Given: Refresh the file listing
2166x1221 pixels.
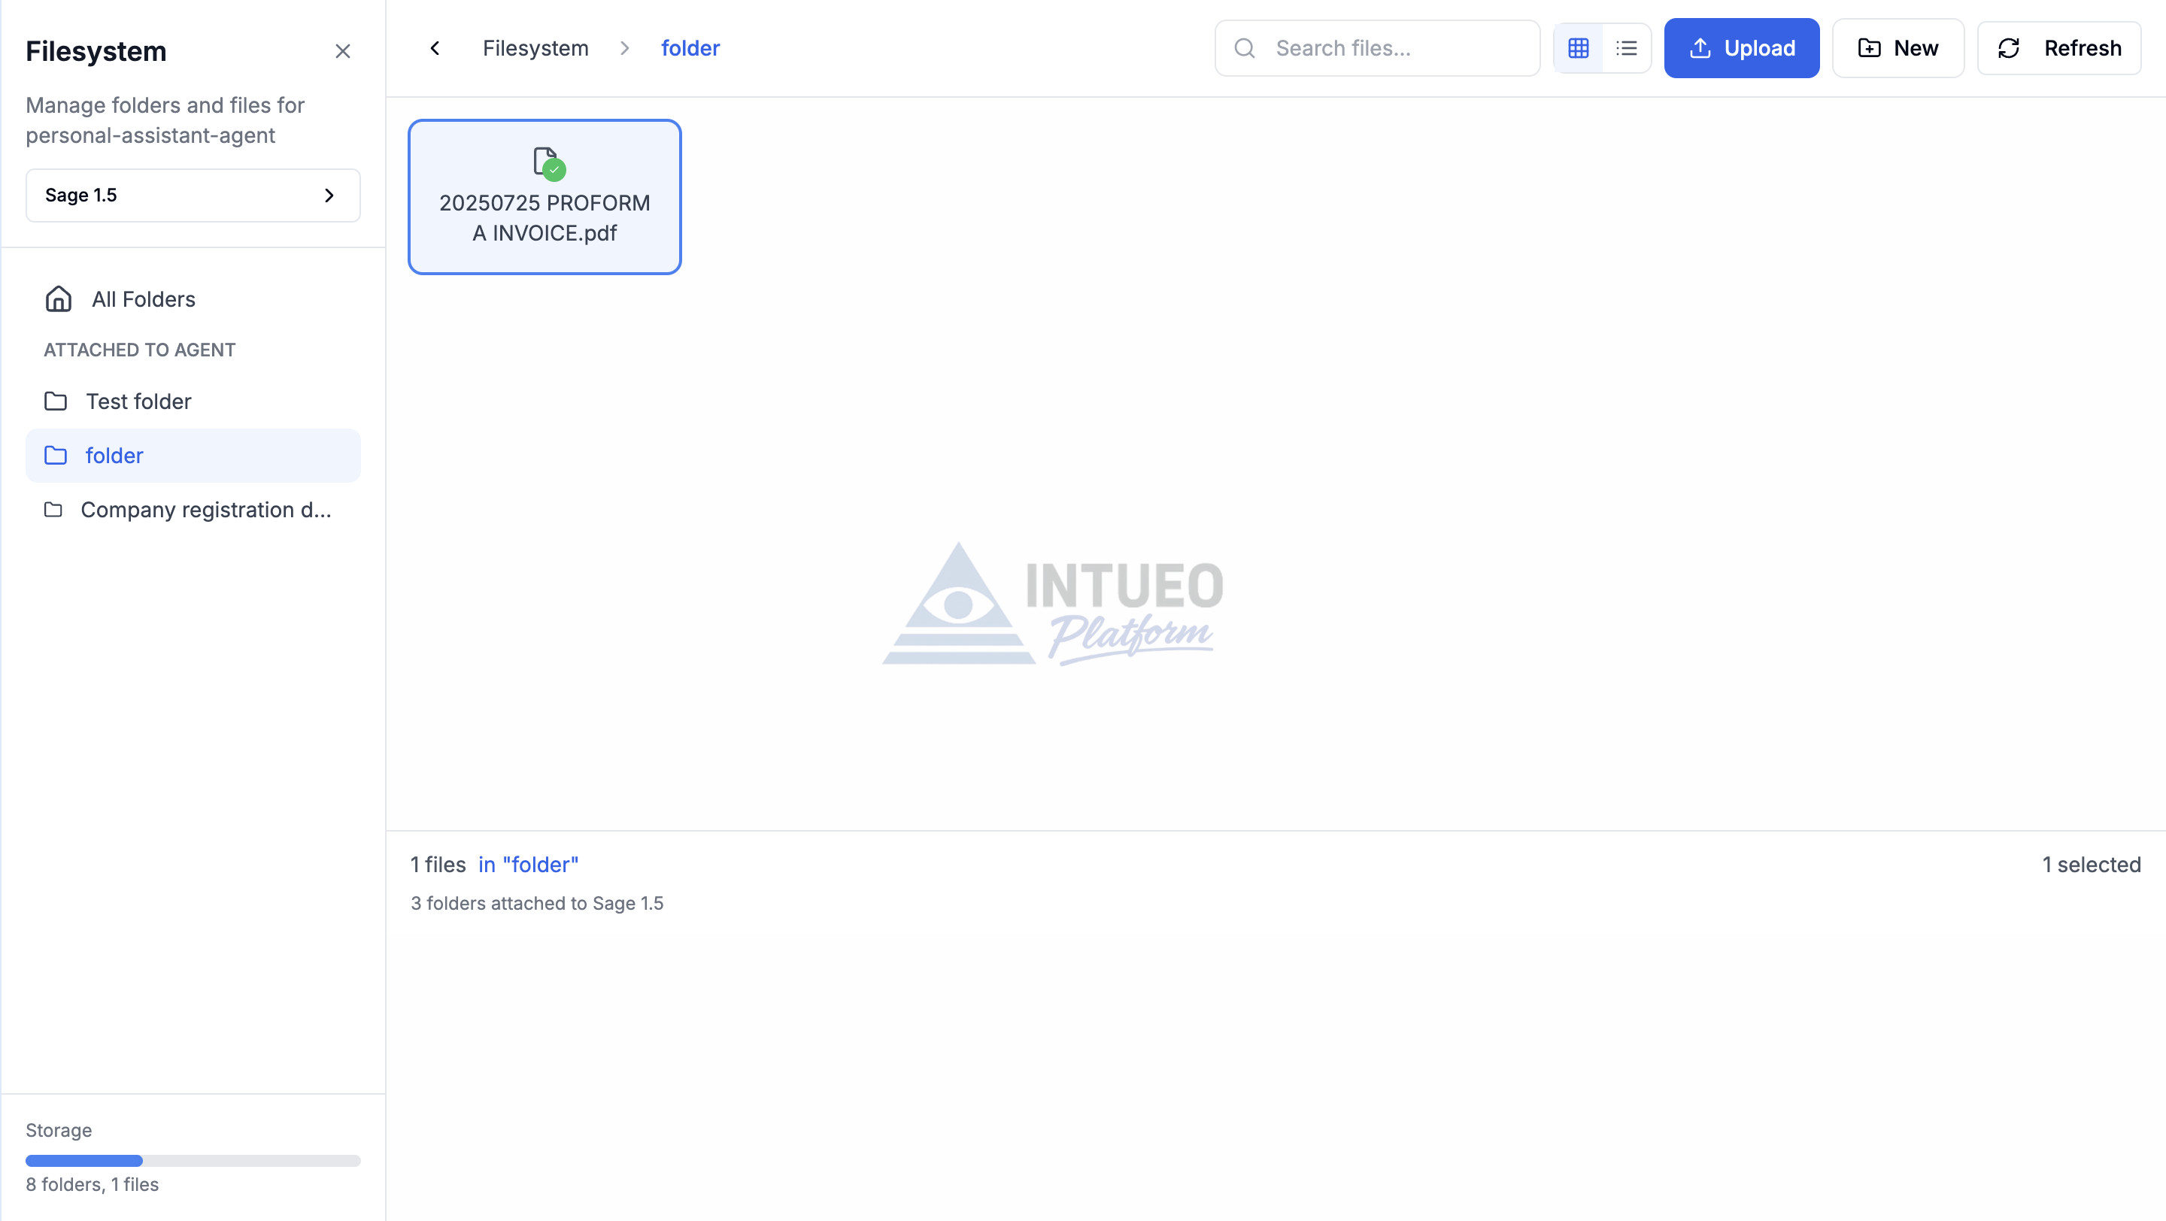Looking at the screenshot, I should [x=2058, y=48].
